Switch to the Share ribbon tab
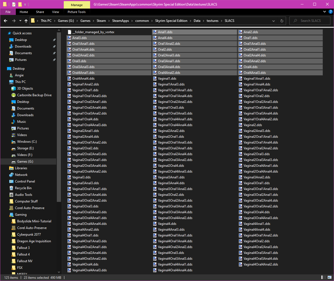 tap(40, 12)
